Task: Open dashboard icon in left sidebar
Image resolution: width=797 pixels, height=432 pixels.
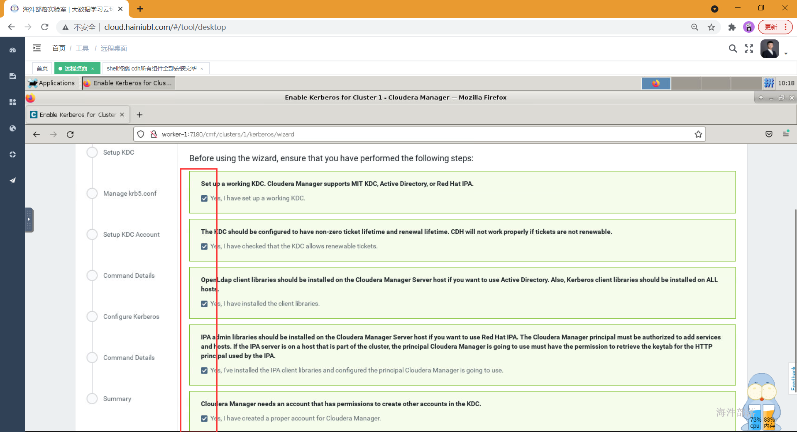Action: click(x=12, y=50)
